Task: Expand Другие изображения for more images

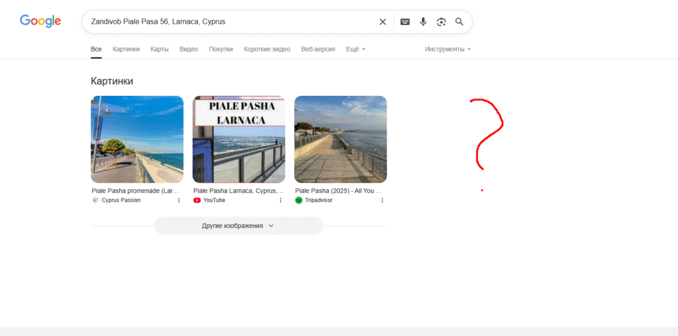Action: [238, 226]
